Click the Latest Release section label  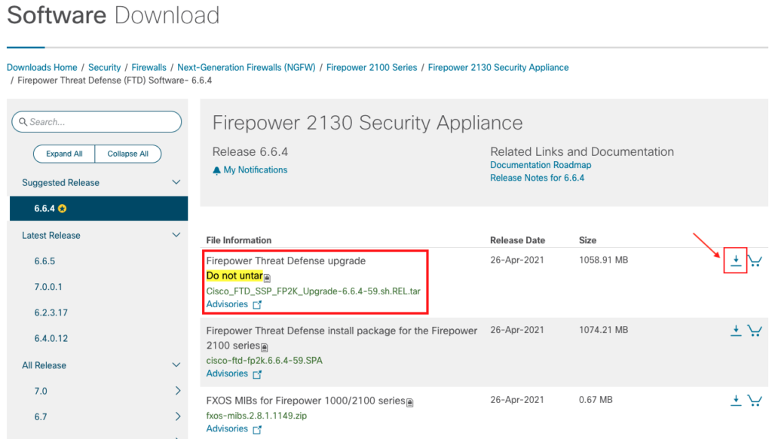[x=51, y=236]
